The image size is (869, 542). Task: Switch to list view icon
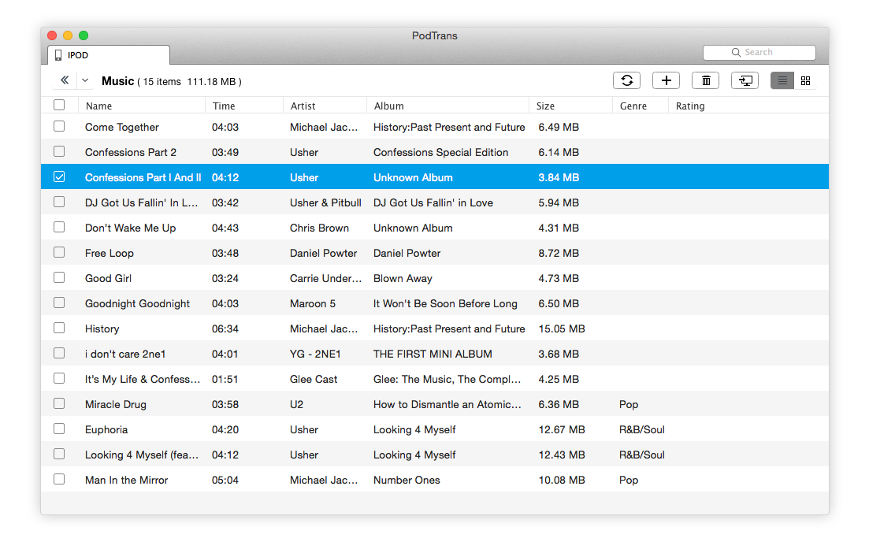click(782, 80)
